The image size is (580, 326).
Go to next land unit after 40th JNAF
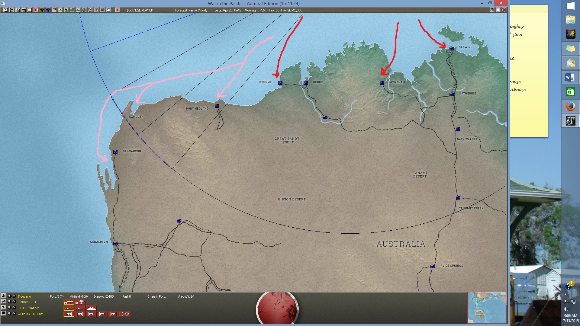click(x=14, y=314)
